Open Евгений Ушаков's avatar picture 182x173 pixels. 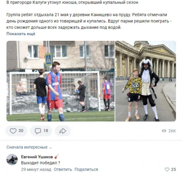pos(12,160)
